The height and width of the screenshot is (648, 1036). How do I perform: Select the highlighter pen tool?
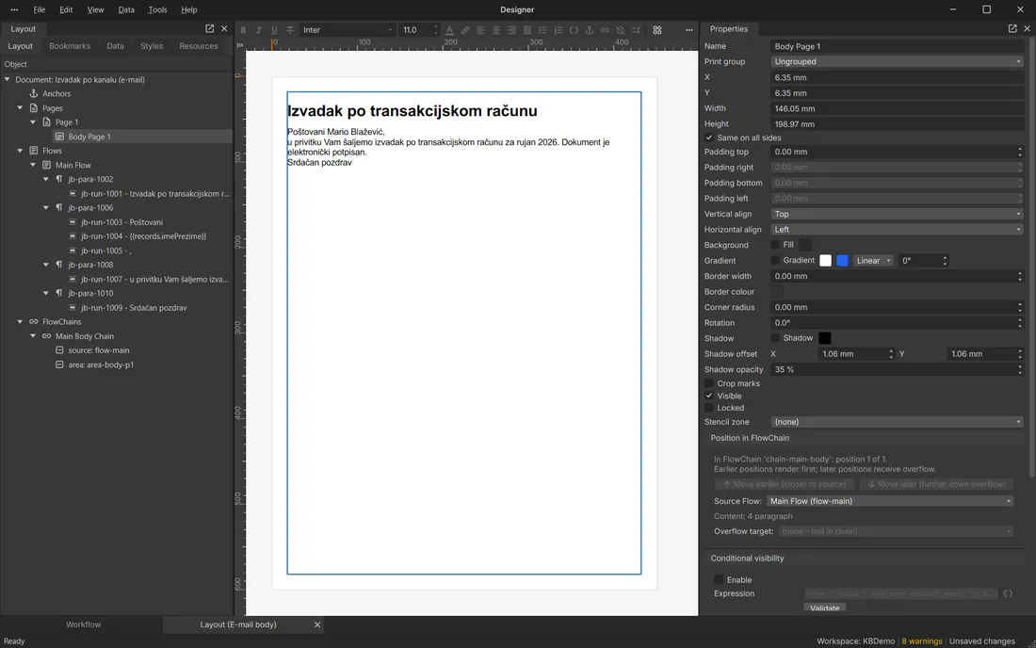465,30
